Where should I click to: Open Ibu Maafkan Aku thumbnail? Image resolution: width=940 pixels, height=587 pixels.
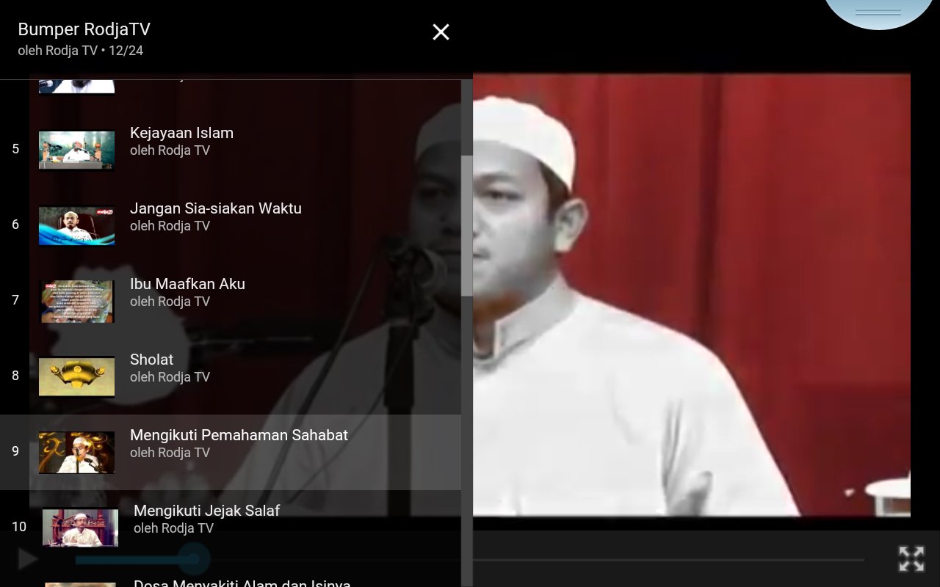point(76,302)
